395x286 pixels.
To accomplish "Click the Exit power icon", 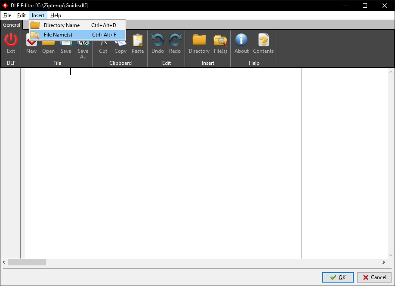I will (x=11, y=40).
